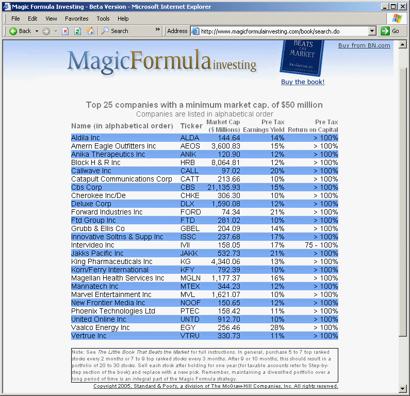Screen dimensions: 410x396
Task: Click the Internet Explorer page icon in title bar
Action: pyautogui.click(x=6, y=6)
